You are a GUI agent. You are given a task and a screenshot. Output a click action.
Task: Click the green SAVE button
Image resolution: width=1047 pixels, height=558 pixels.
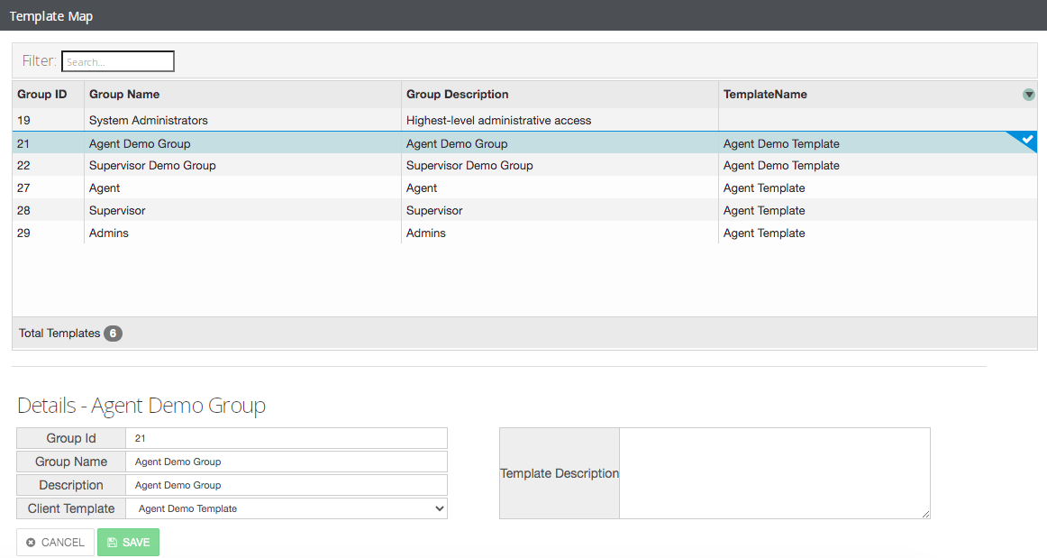coord(128,542)
